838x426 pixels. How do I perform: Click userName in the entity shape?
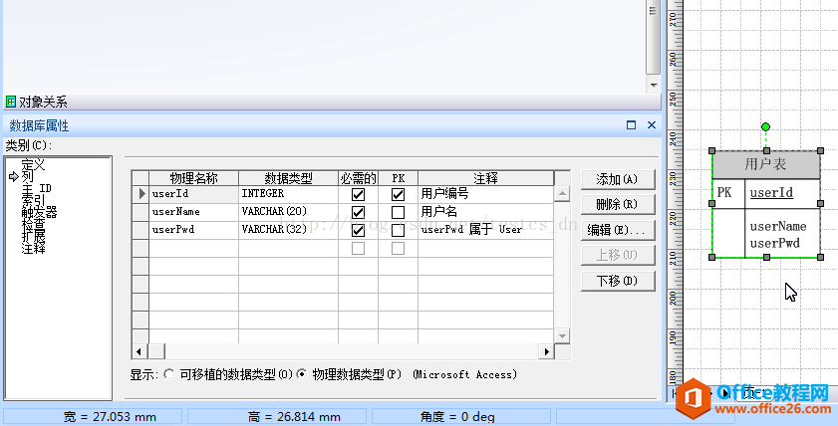click(x=778, y=226)
